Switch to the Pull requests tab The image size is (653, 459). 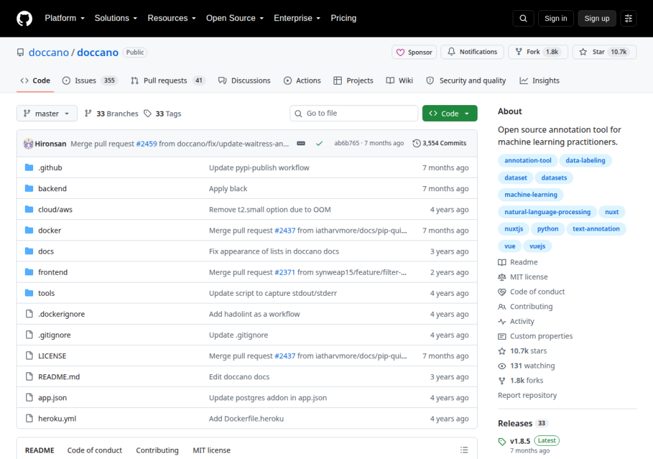(x=168, y=80)
